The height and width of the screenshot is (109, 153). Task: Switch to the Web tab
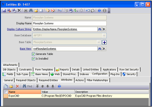pos(55,74)
